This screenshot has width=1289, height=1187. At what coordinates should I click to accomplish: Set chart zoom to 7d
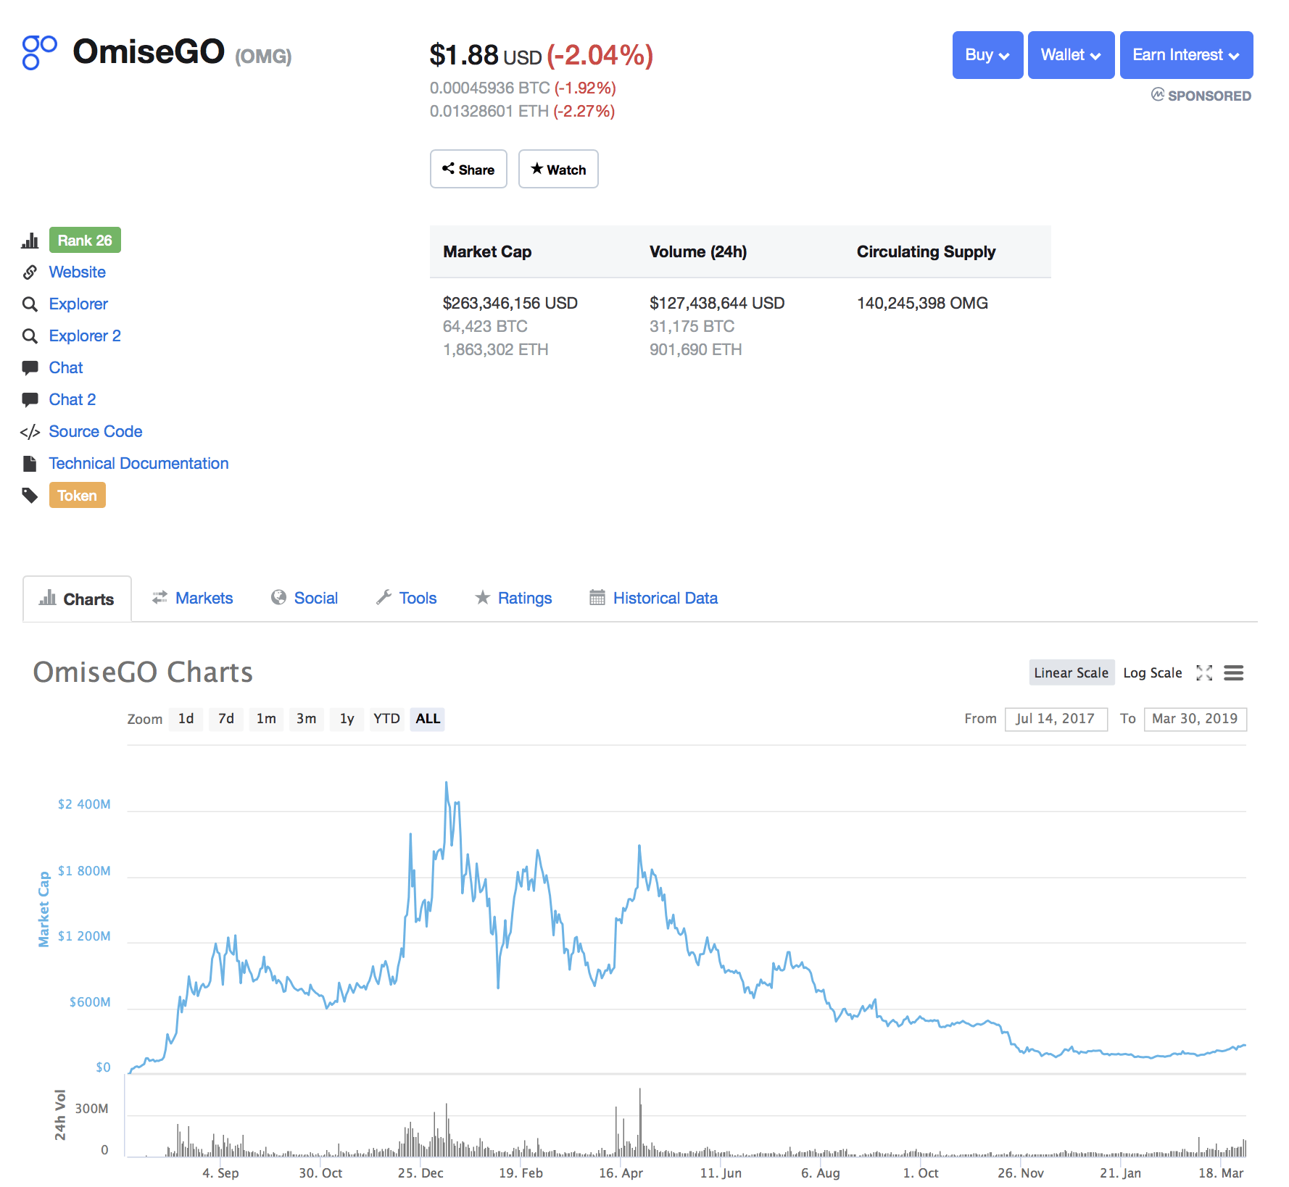226,719
